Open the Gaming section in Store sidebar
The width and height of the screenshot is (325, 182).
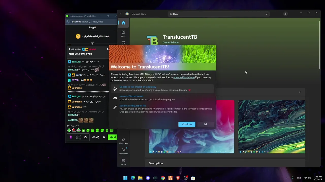123,42
